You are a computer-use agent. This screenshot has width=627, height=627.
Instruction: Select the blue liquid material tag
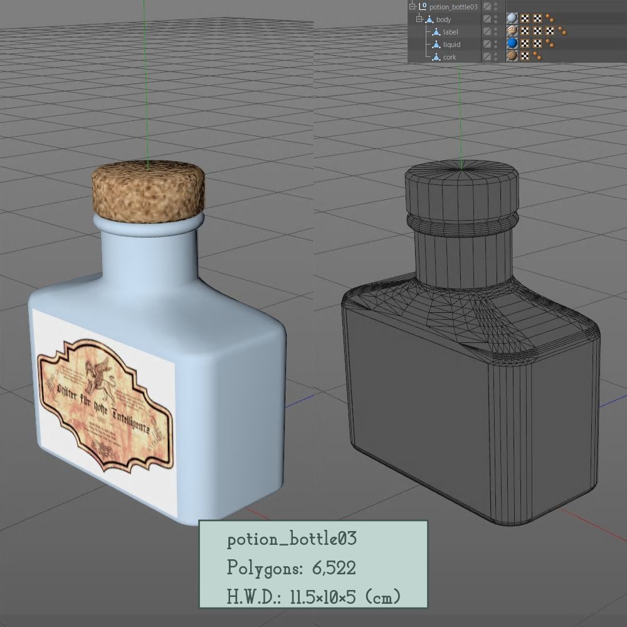click(x=512, y=43)
